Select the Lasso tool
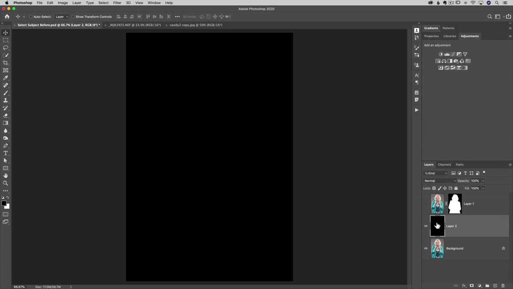Screen dimensions: 513x289 pyautogui.click(x=6, y=48)
